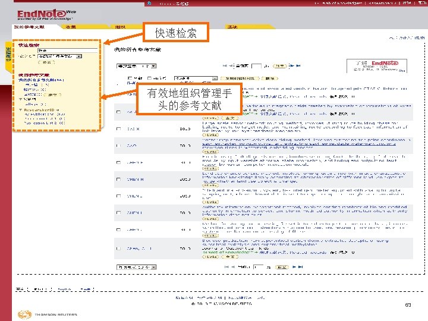Go to next page, top pagination

[x=292, y=66]
